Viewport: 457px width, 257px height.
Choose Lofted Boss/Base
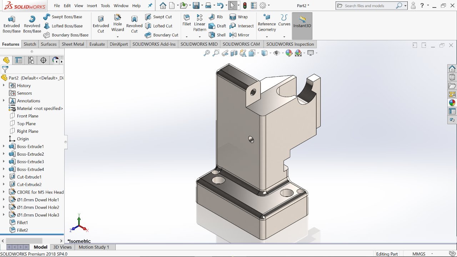[x=63, y=26]
